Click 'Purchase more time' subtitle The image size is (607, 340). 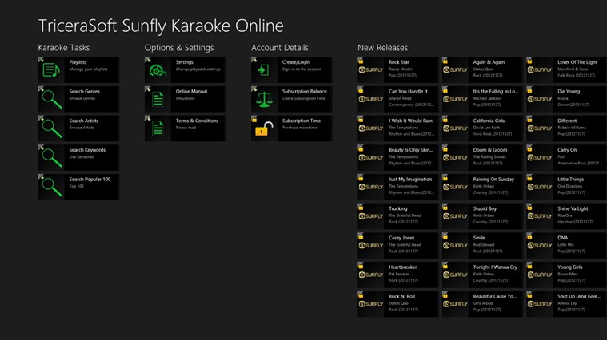click(300, 128)
